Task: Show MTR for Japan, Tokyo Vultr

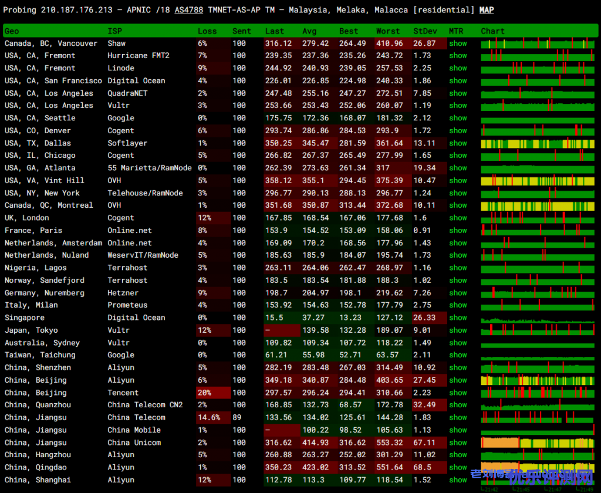Action: coord(458,330)
